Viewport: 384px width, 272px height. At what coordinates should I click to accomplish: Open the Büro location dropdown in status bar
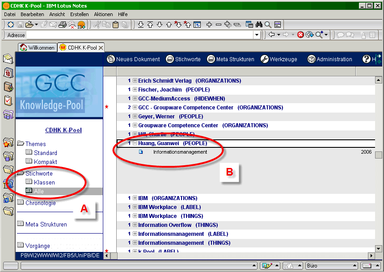coord(331,266)
